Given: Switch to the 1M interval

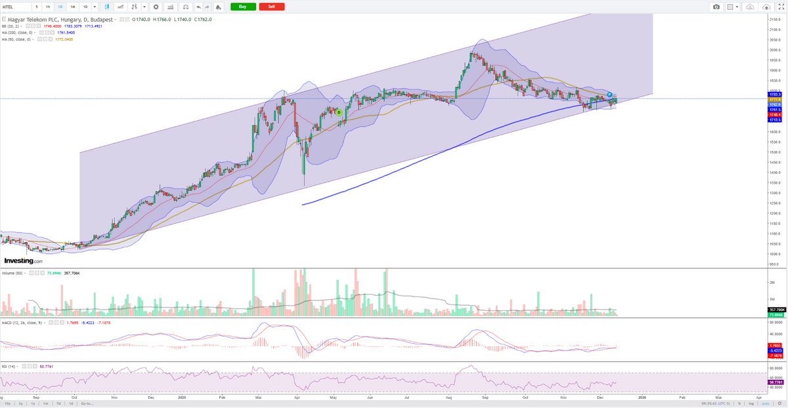Looking at the screenshot, I should pos(72,7).
